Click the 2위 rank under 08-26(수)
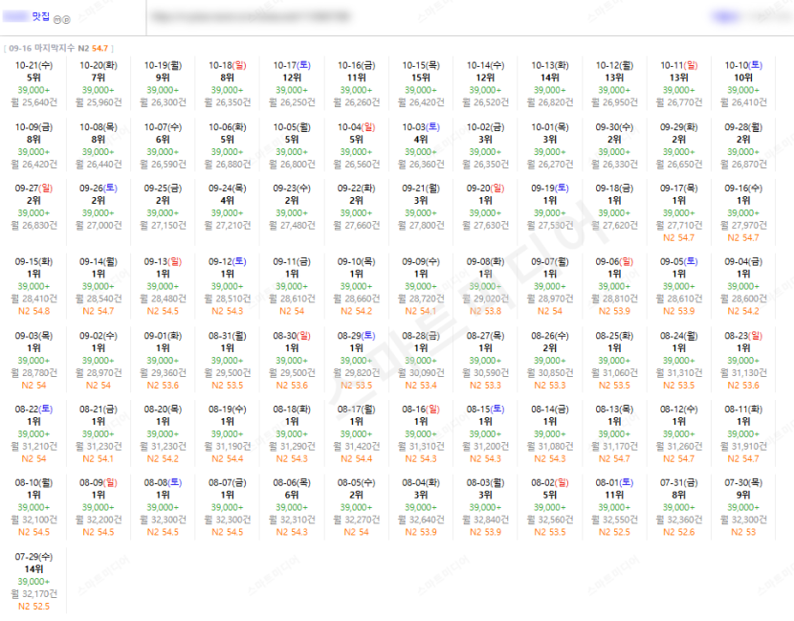 (x=550, y=348)
